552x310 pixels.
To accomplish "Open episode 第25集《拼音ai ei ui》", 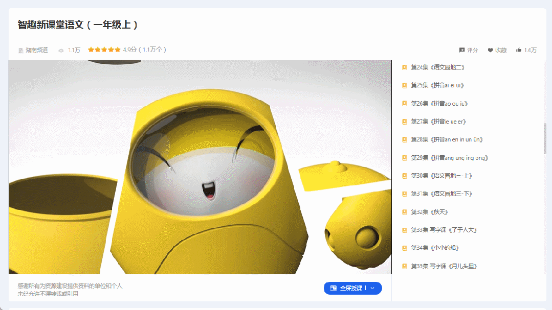I will [437, 85].
